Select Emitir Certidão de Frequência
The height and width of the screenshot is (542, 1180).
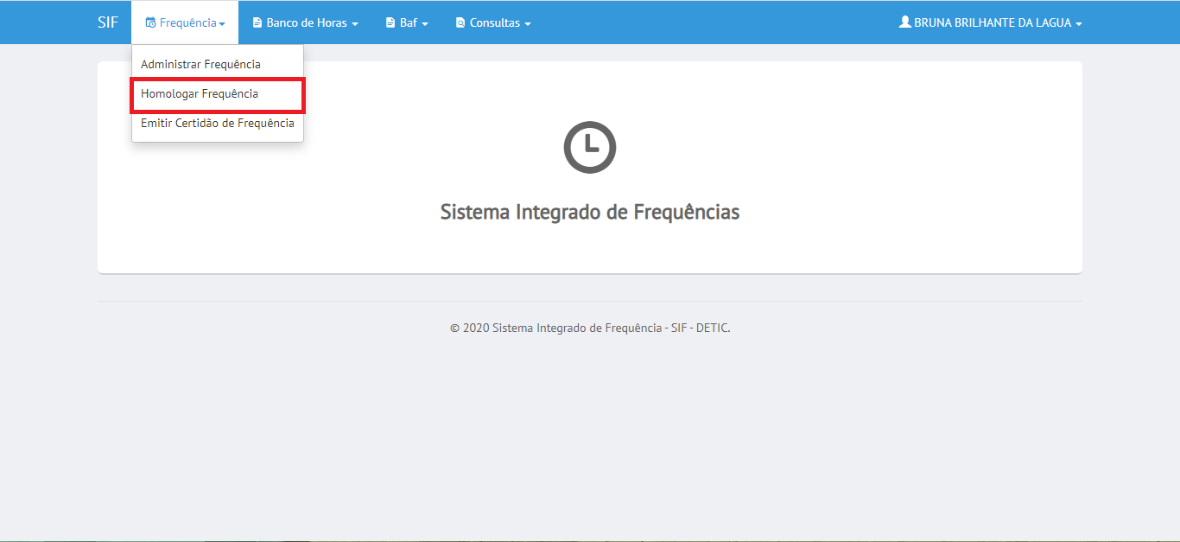click(x=218, y=124)
